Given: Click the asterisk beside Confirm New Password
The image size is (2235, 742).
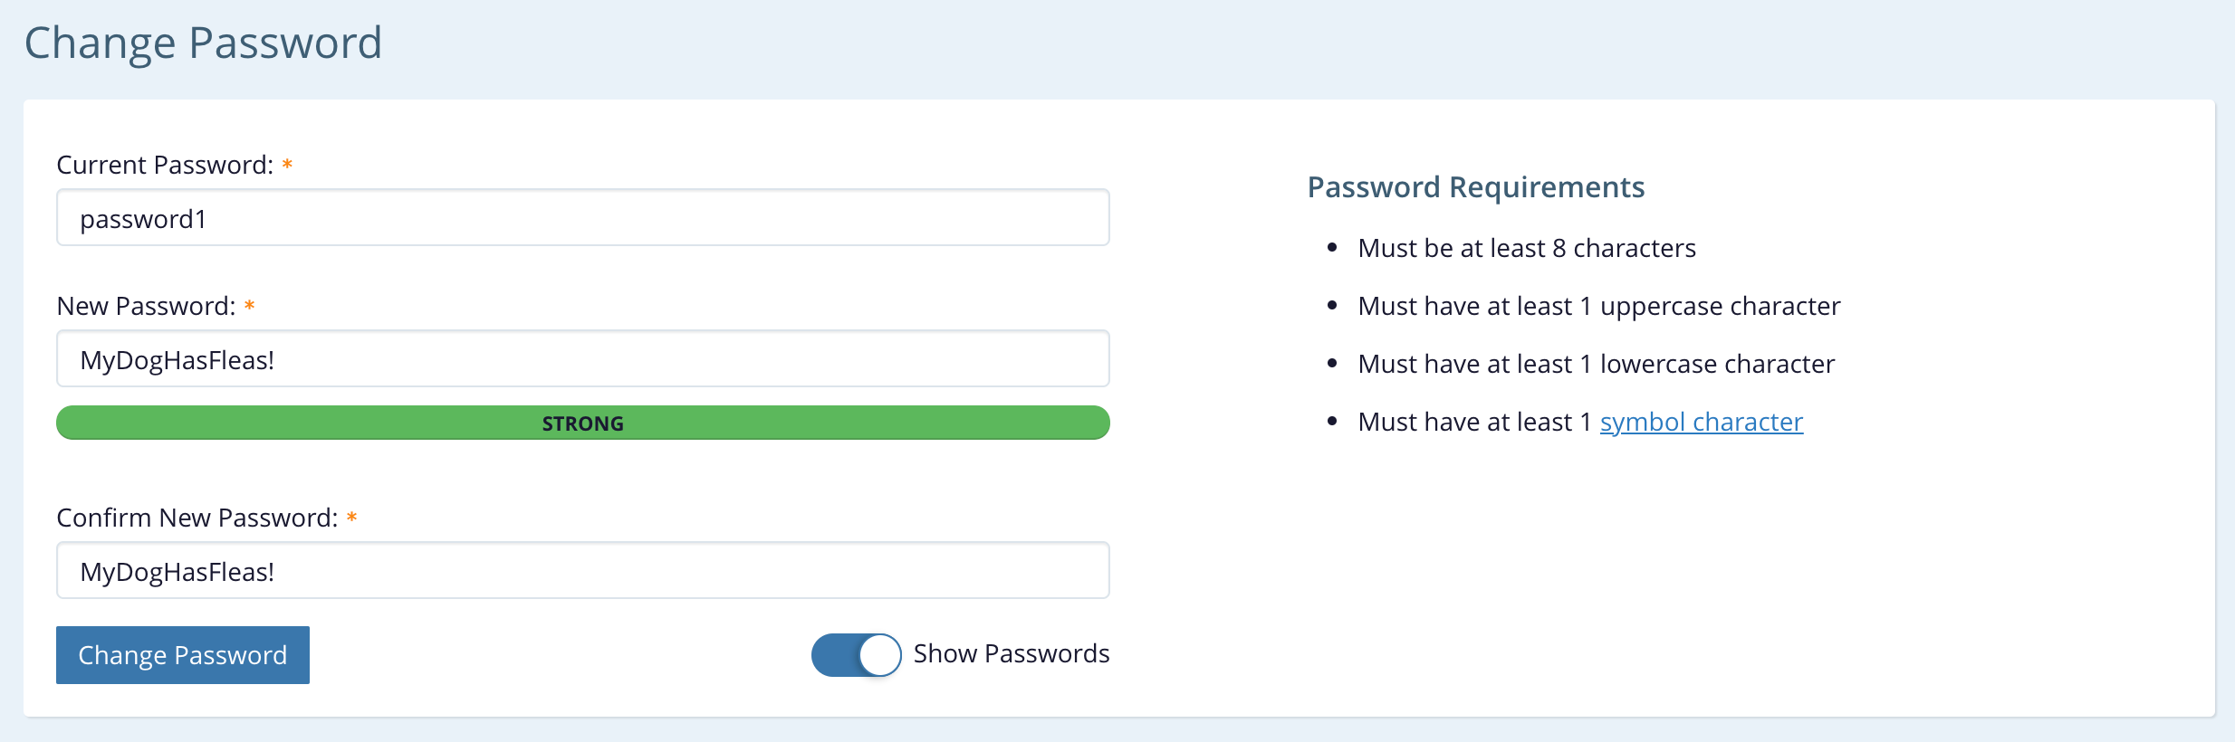Looking at the screenshot, I should tap(351, 518).
